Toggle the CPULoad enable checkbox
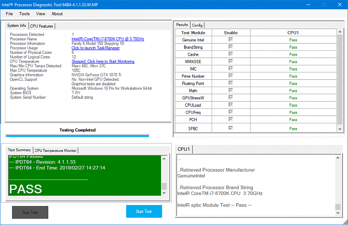This screenshot has width=348, height=225. pos(231,104)
